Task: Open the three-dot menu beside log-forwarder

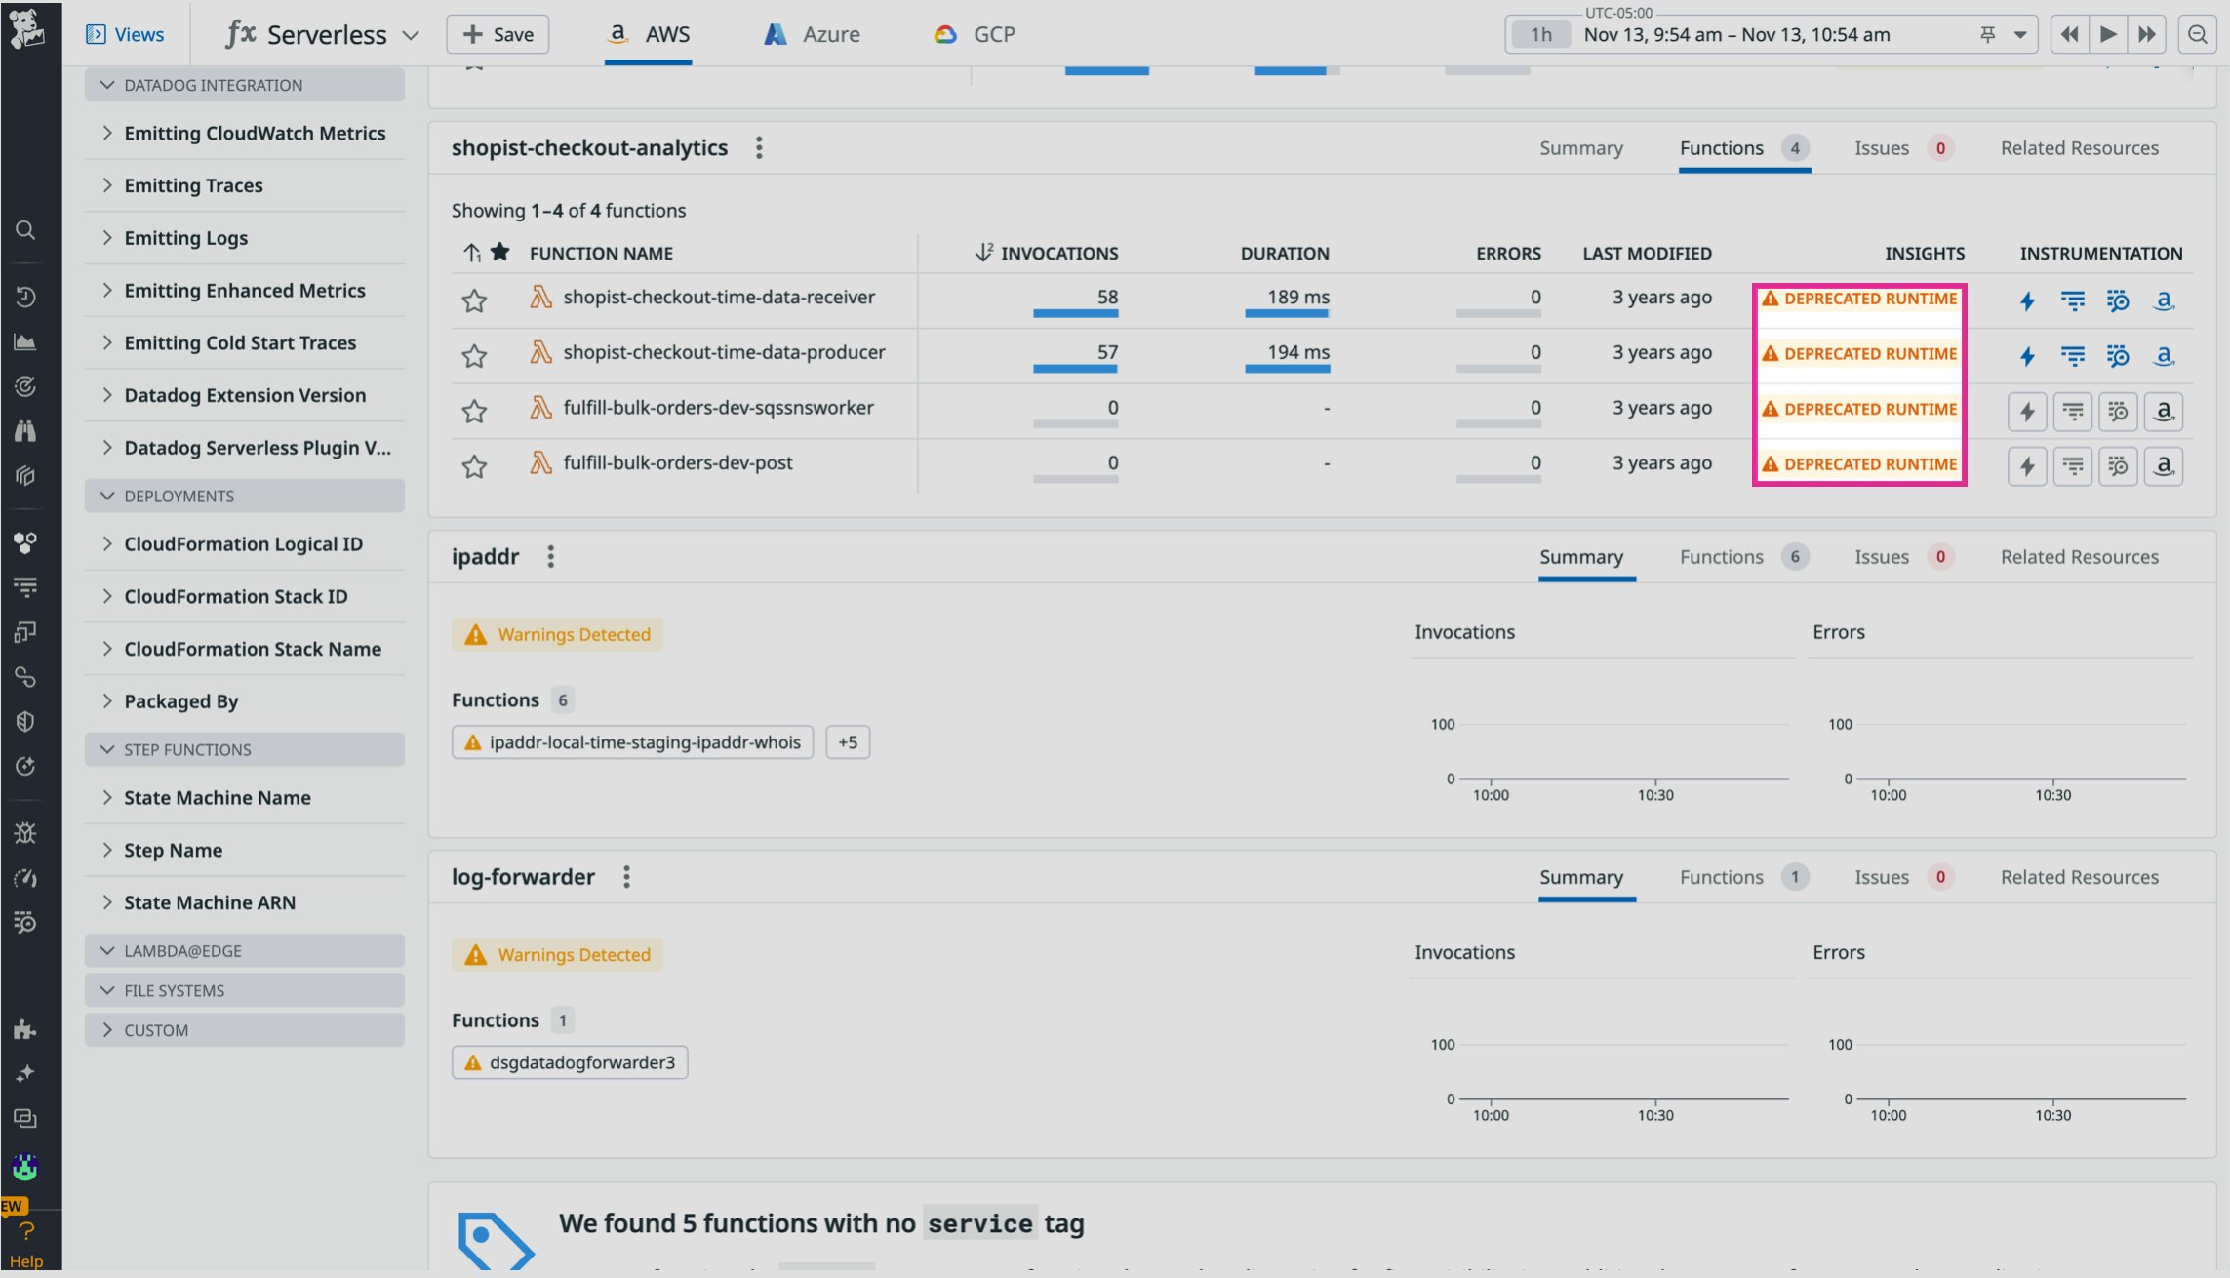Action: click(626, 877)
